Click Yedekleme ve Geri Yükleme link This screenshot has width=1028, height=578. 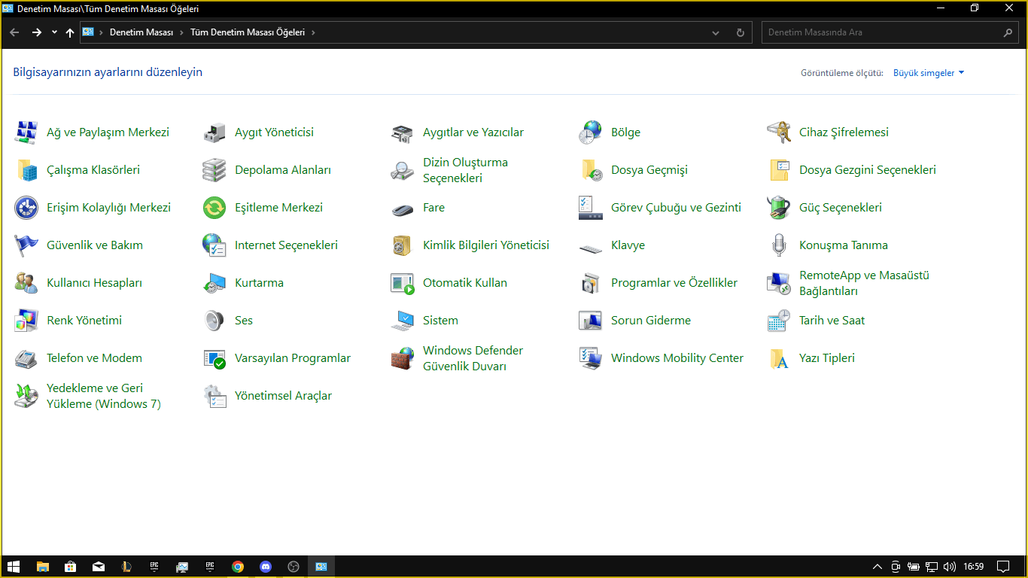(x=104, y=396)
